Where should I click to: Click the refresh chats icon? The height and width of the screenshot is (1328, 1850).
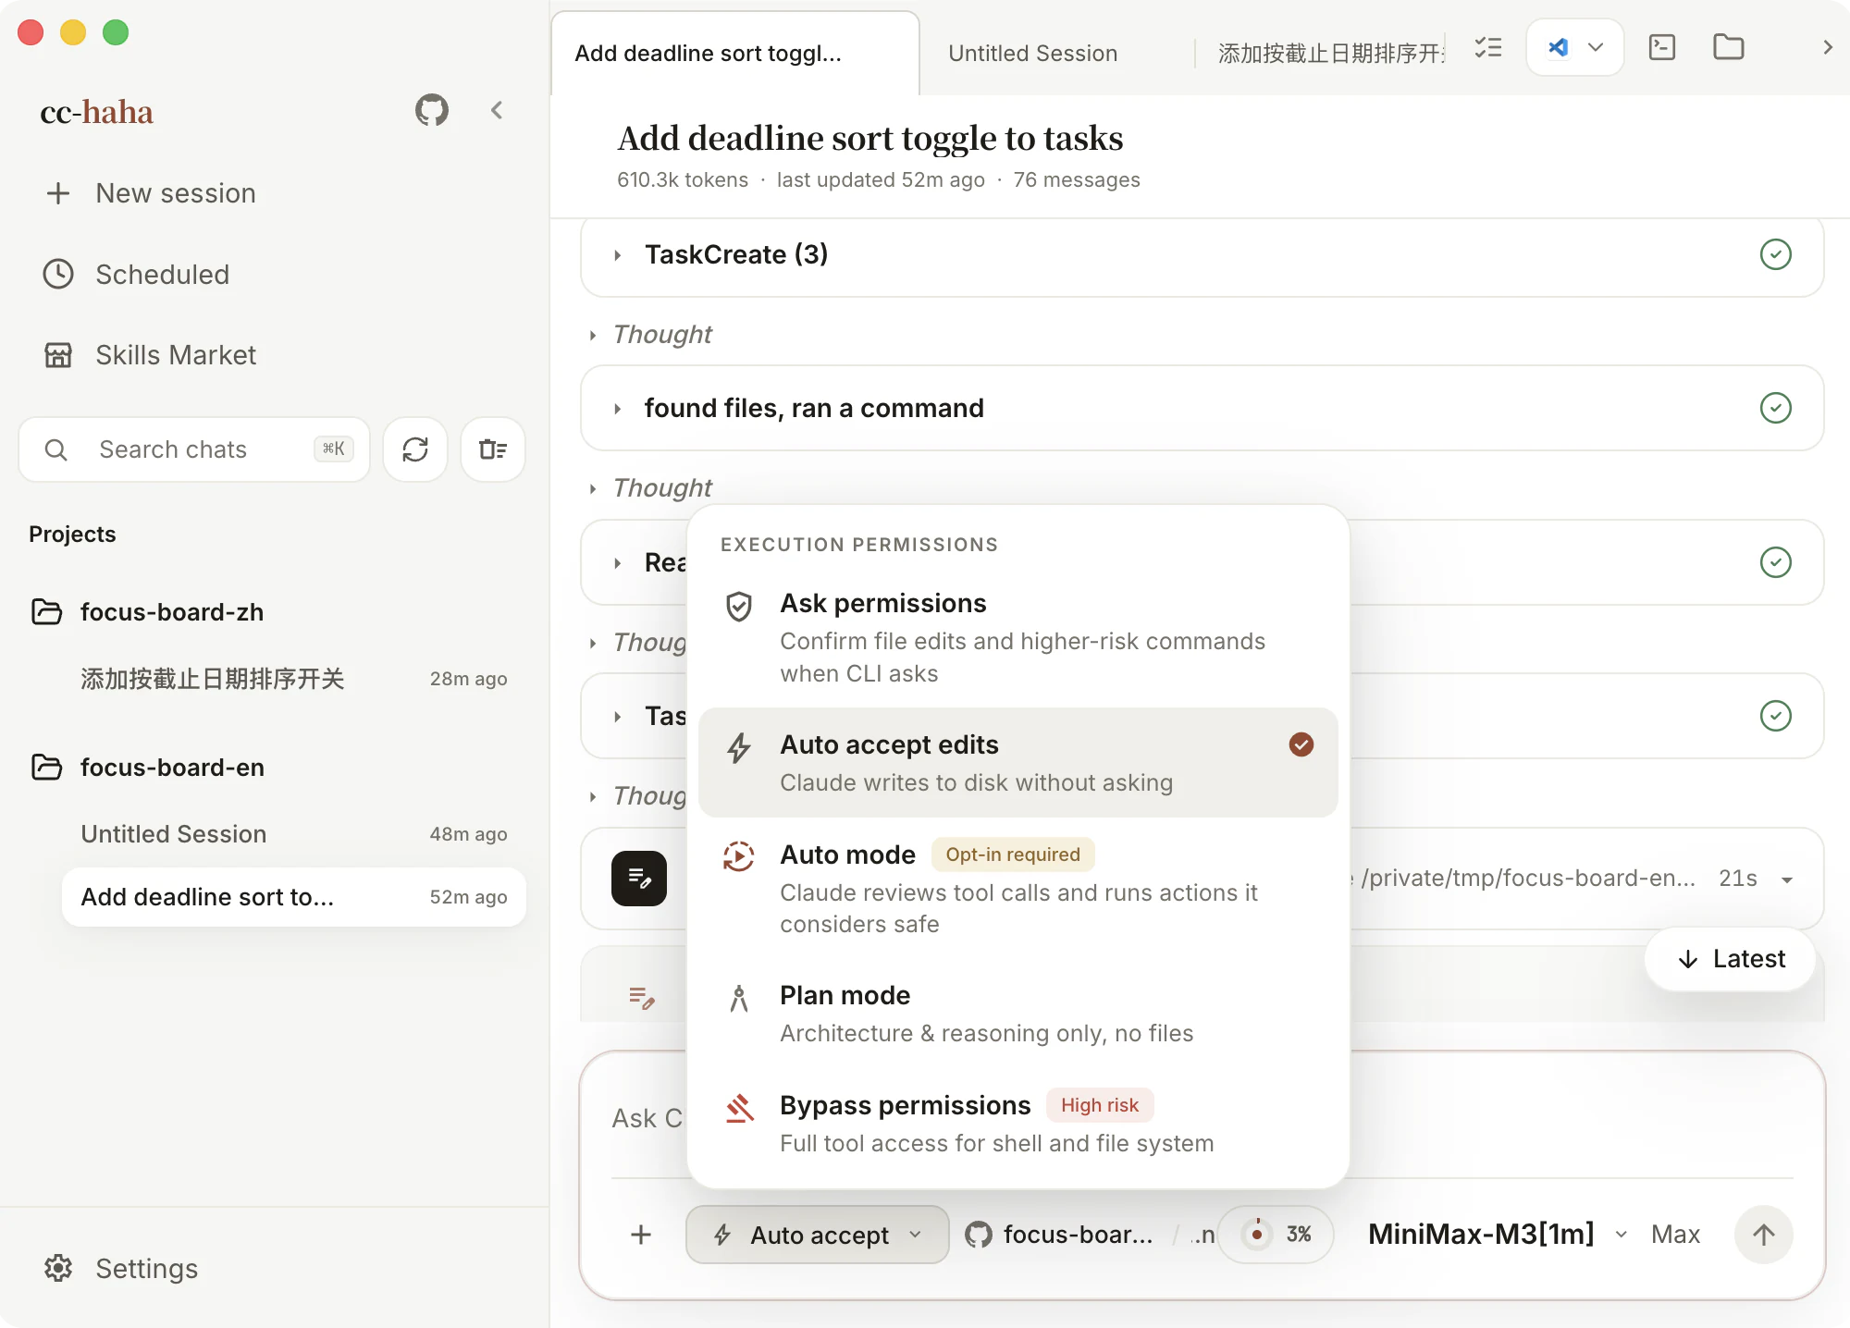point(415,449)
